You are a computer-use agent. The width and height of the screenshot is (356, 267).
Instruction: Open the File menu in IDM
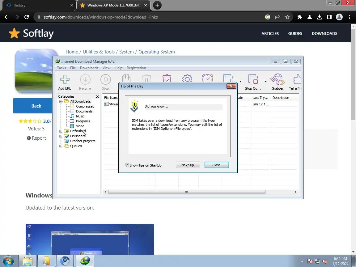pos(73,68)
